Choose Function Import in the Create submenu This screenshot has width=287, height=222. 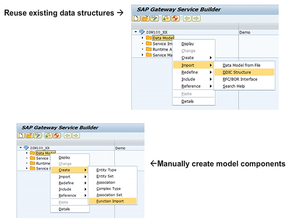(x=110, y=201)
